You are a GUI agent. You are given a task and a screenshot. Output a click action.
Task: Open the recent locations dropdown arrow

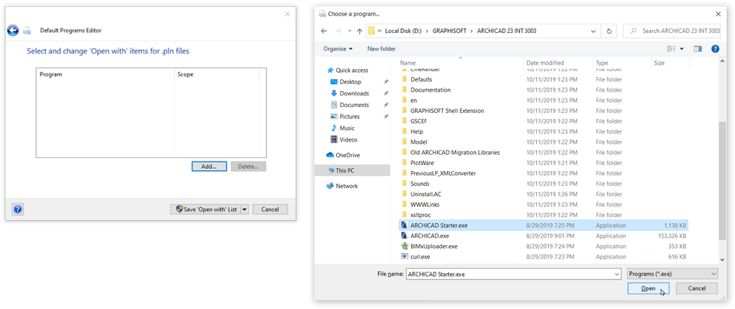[x=349, y=32]
